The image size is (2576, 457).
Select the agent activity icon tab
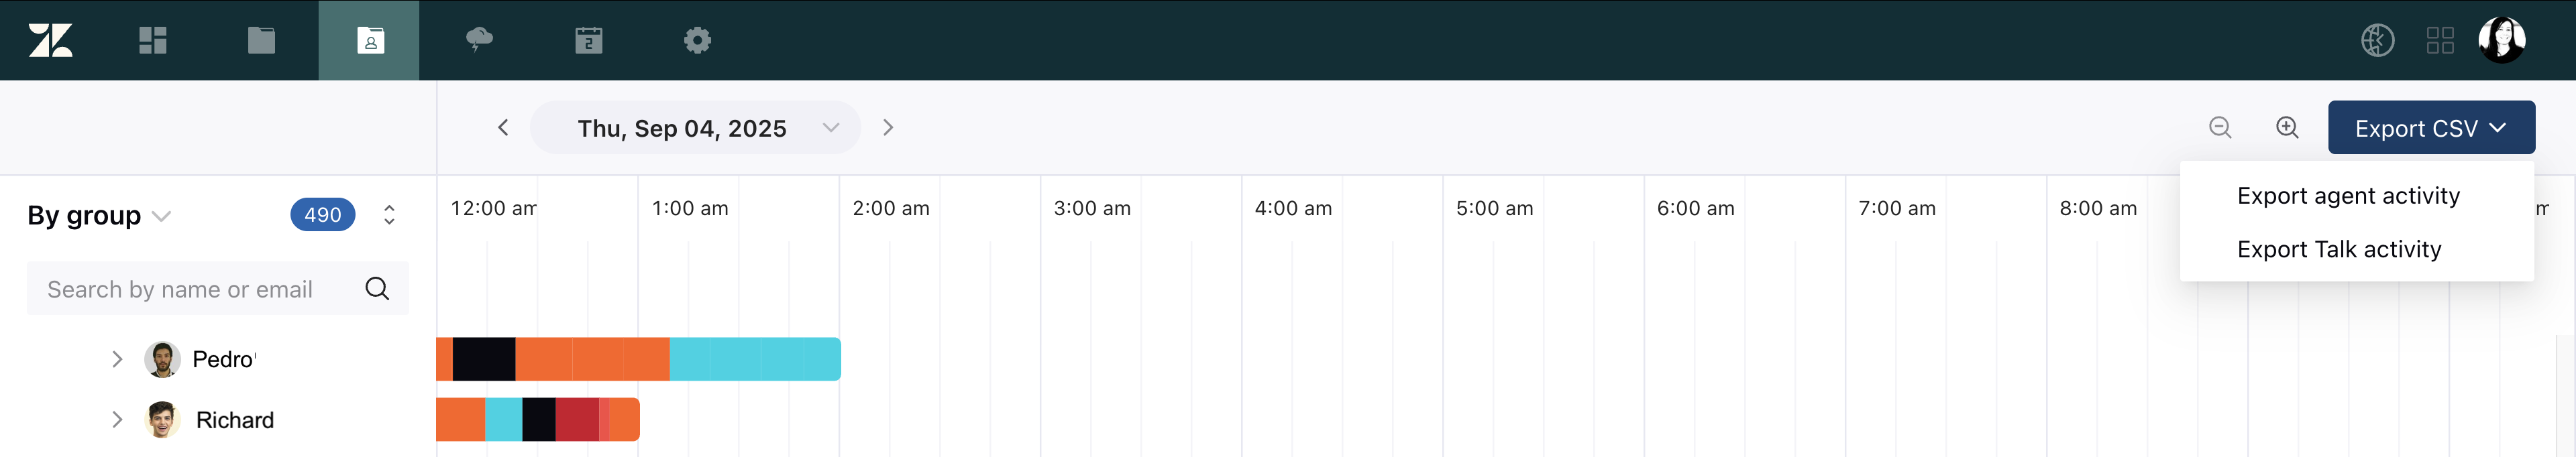tap(370, 40)
